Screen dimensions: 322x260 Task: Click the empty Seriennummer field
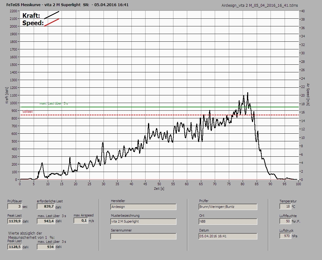click(x=143, y=236)
